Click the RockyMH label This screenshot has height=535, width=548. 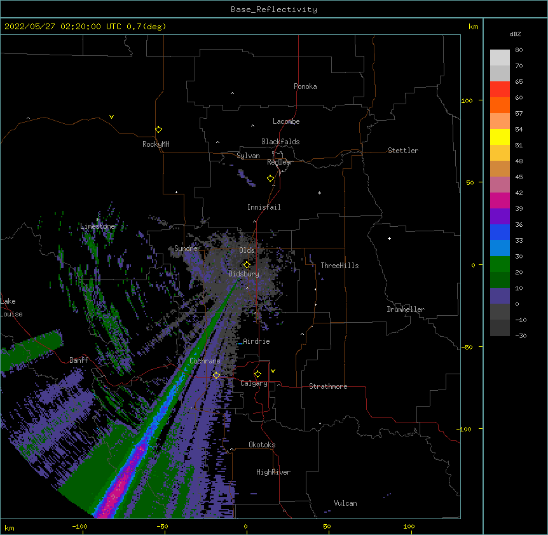(156, 144)
